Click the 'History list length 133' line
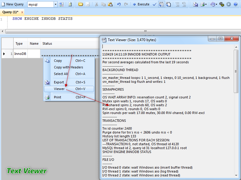The height and width of the screenshot is (180, 241). pyautogui.click(x=119, y=136)
